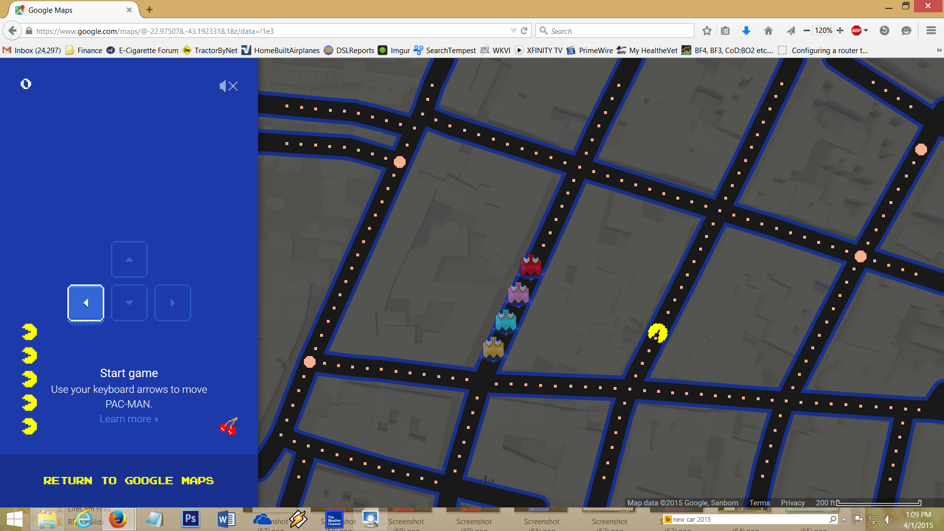944x531 pixels.
Task: Open the URL history dropdown arrow
Action: click(513, 31)
